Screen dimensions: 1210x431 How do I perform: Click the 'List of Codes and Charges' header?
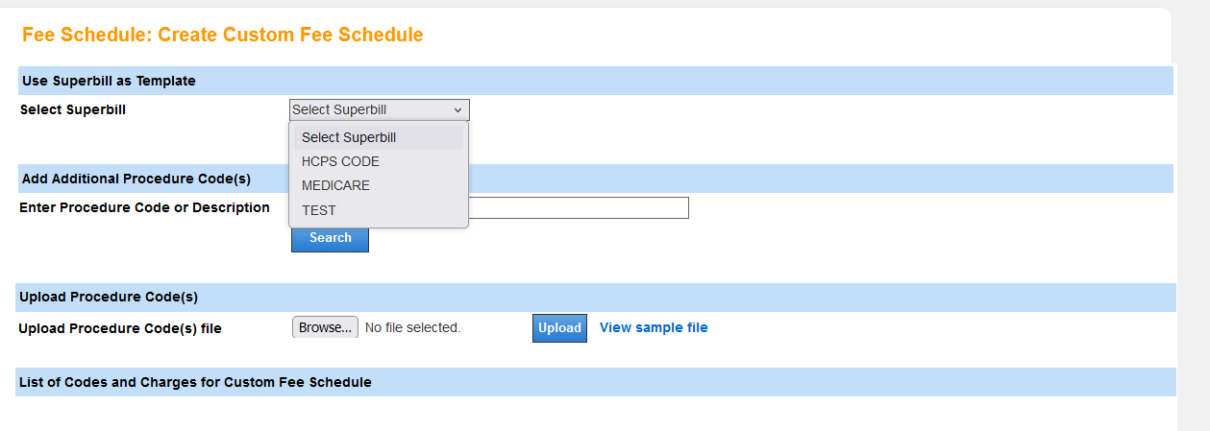(x=195, y=382)
